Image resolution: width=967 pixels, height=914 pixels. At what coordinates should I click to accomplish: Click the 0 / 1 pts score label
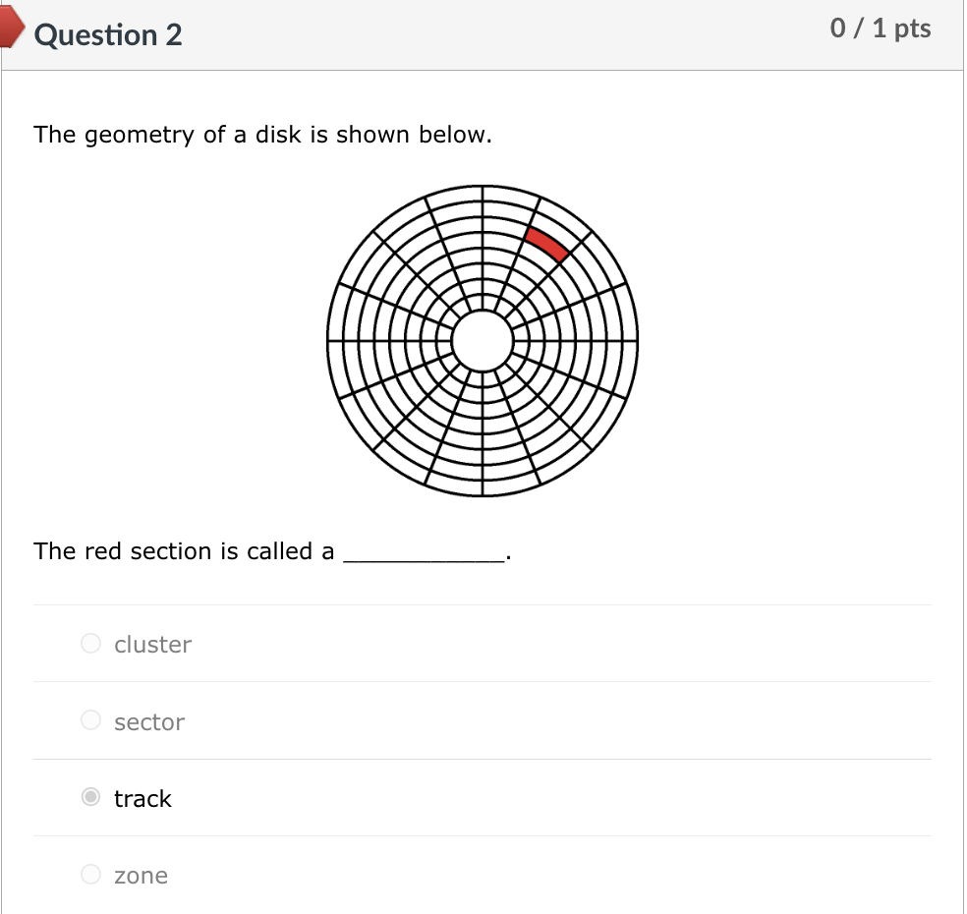[x=882, y=29]
